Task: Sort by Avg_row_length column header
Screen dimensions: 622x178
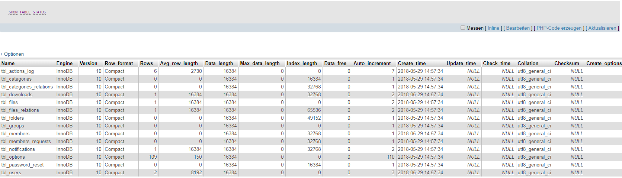Action: 179,63
